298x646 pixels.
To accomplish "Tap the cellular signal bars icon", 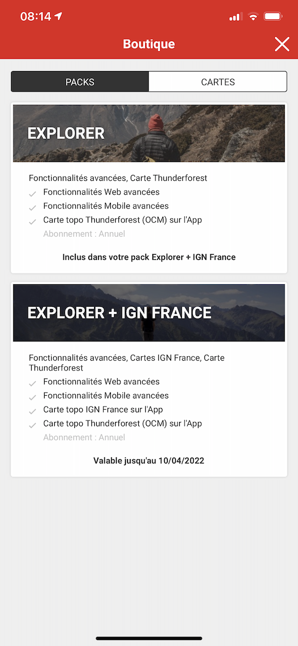I will (x=236, y=17).
